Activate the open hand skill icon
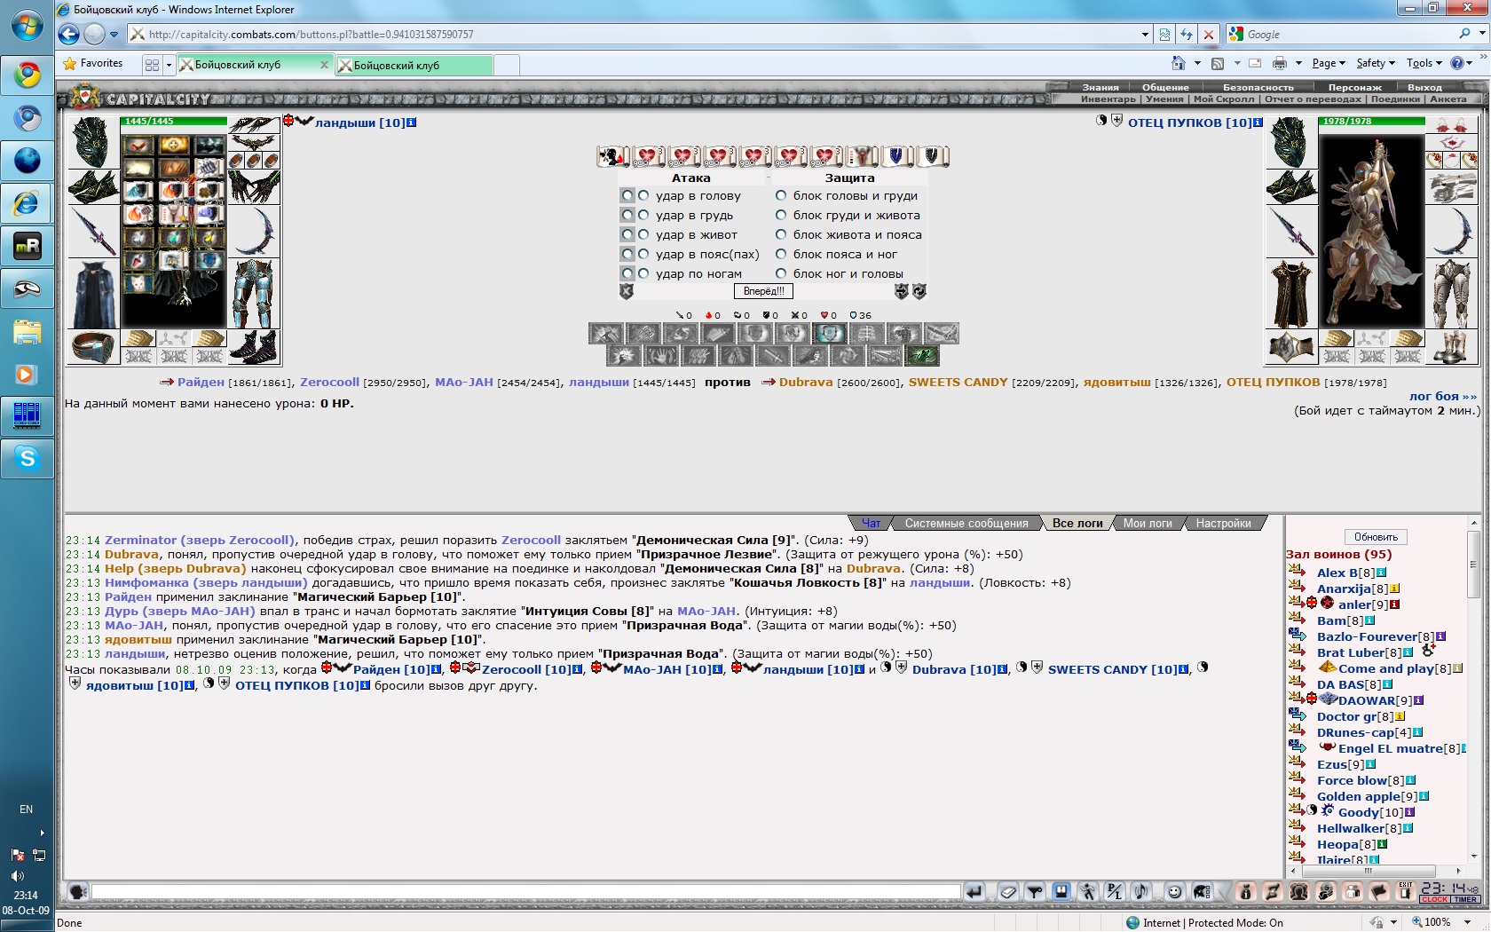Image resolution: width=1491 pixels, height=932 pixels. tap(661, 355)
